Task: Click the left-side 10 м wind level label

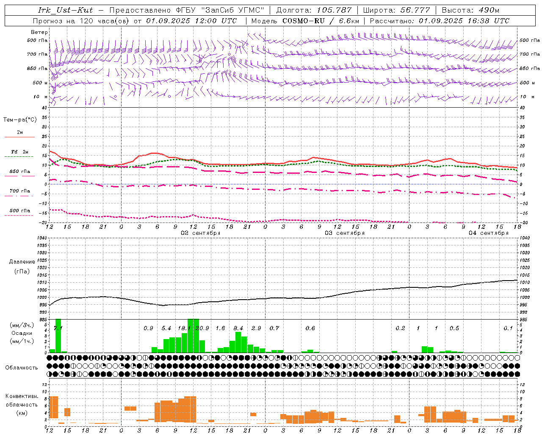Action: [41, 97]
